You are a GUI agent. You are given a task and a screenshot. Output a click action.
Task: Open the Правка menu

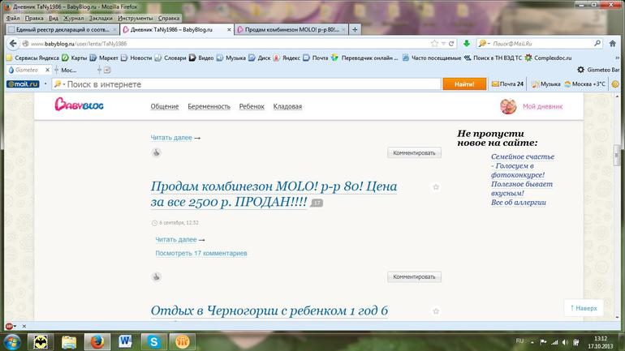[x=34, y=18]
